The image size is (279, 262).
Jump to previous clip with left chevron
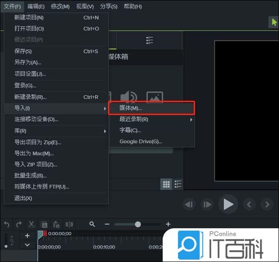click(x=249, y=205)
